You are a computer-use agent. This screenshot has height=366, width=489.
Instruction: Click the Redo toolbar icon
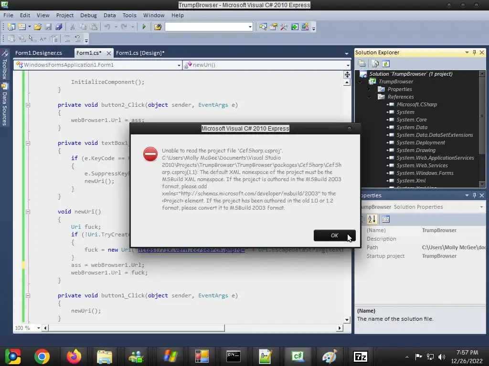coord(124,27)
